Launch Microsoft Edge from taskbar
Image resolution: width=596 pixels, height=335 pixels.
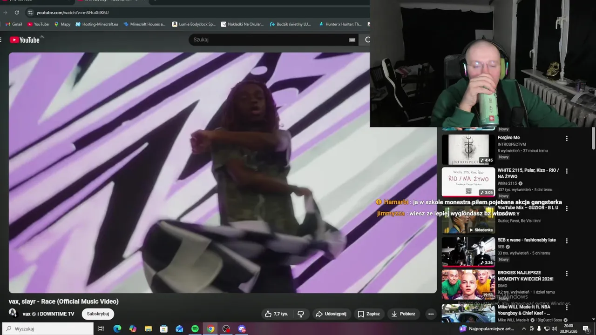pyautogui.click(x=117, y=329)
